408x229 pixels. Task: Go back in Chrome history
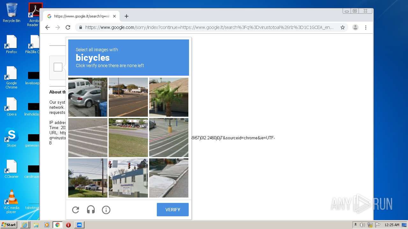coord(47,27)
